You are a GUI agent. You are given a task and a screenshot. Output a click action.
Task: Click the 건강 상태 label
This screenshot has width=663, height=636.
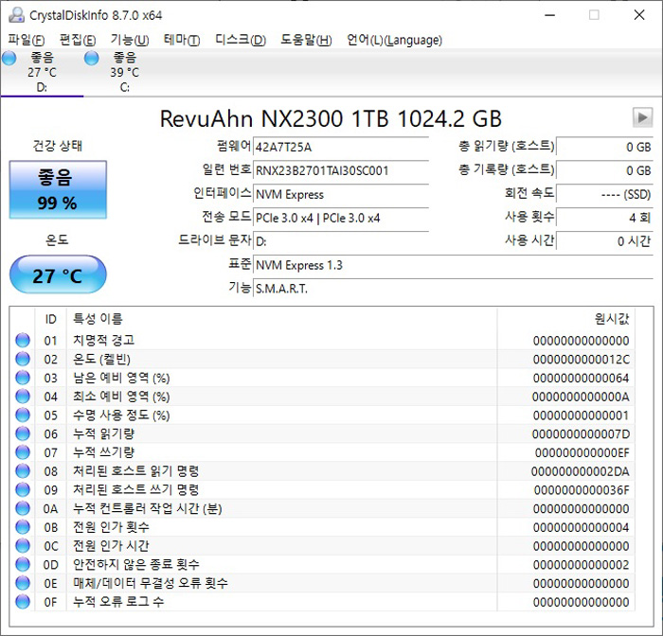pyautogui.click(x=58, y=146)
